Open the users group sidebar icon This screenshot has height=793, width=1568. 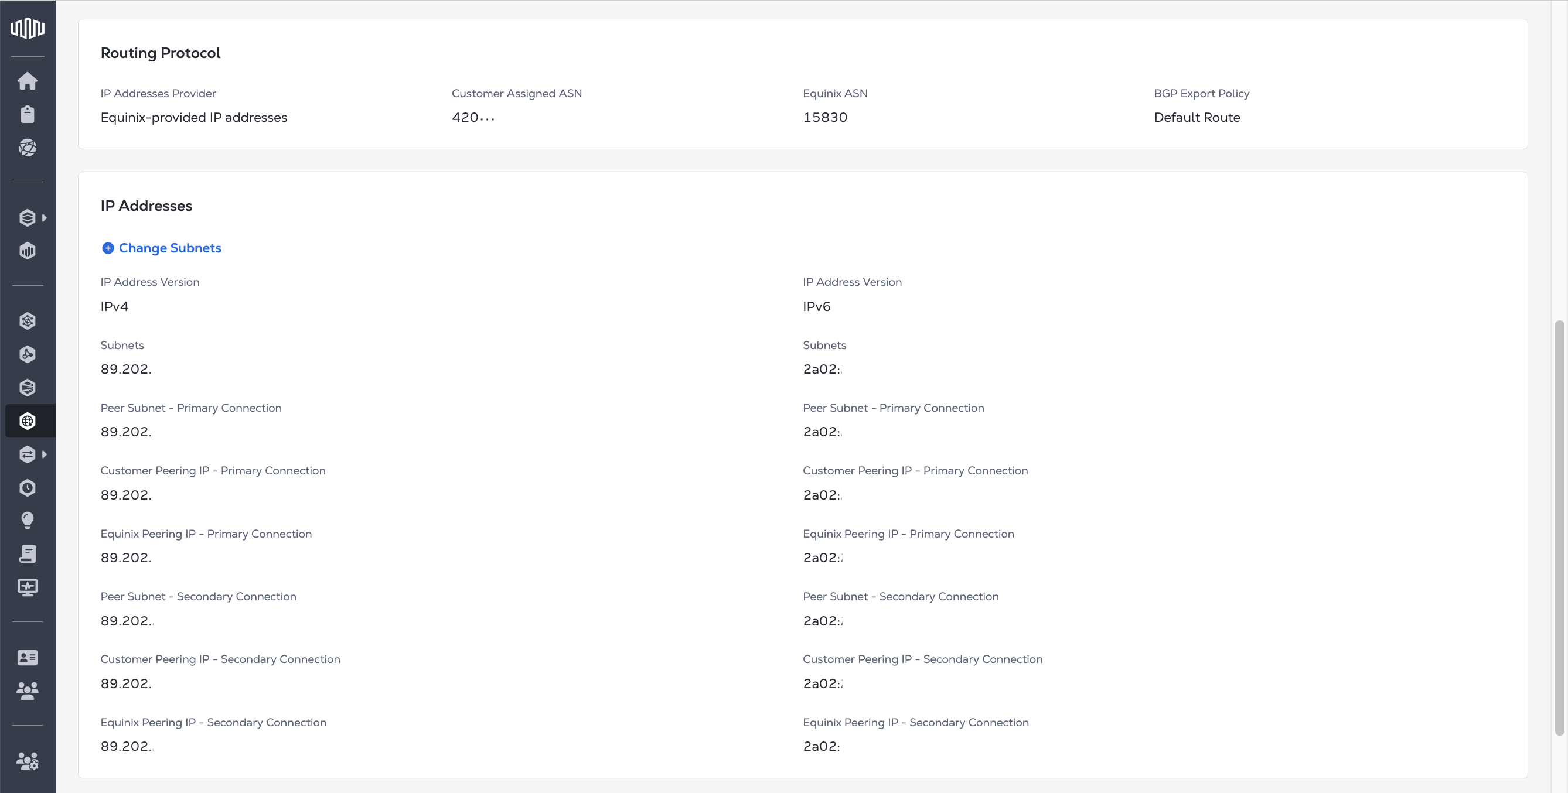(x=28, y=690)
